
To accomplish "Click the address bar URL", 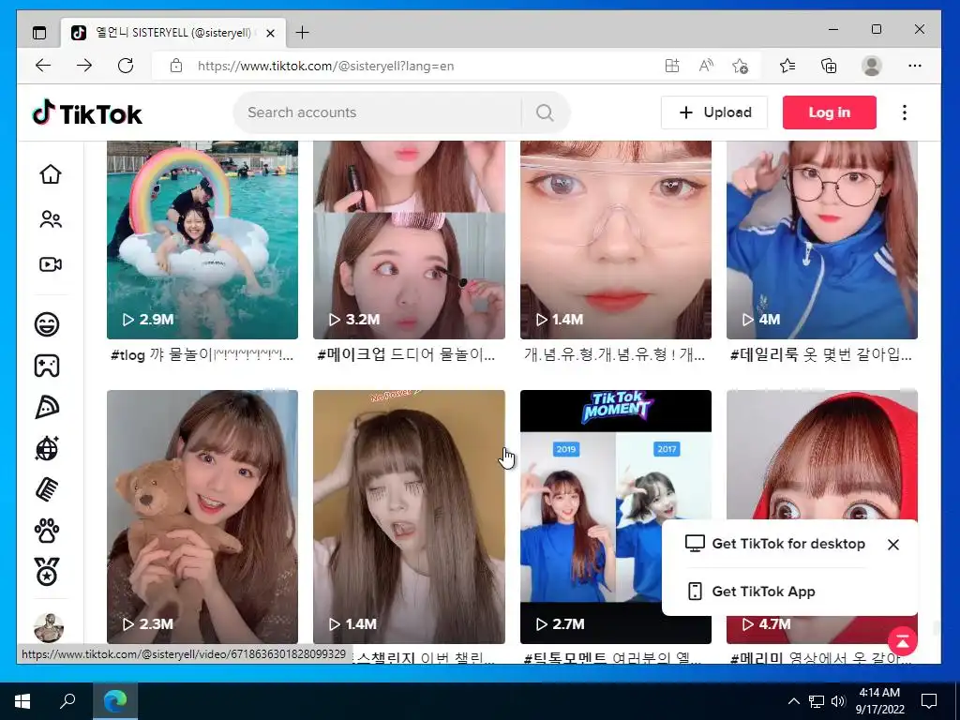I will pyautogui.click(x=325, y=67).
